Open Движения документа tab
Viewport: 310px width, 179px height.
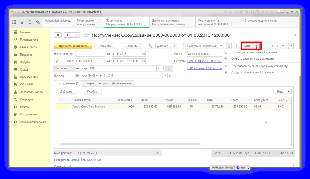pyautogui.click(x=172, y=22)
